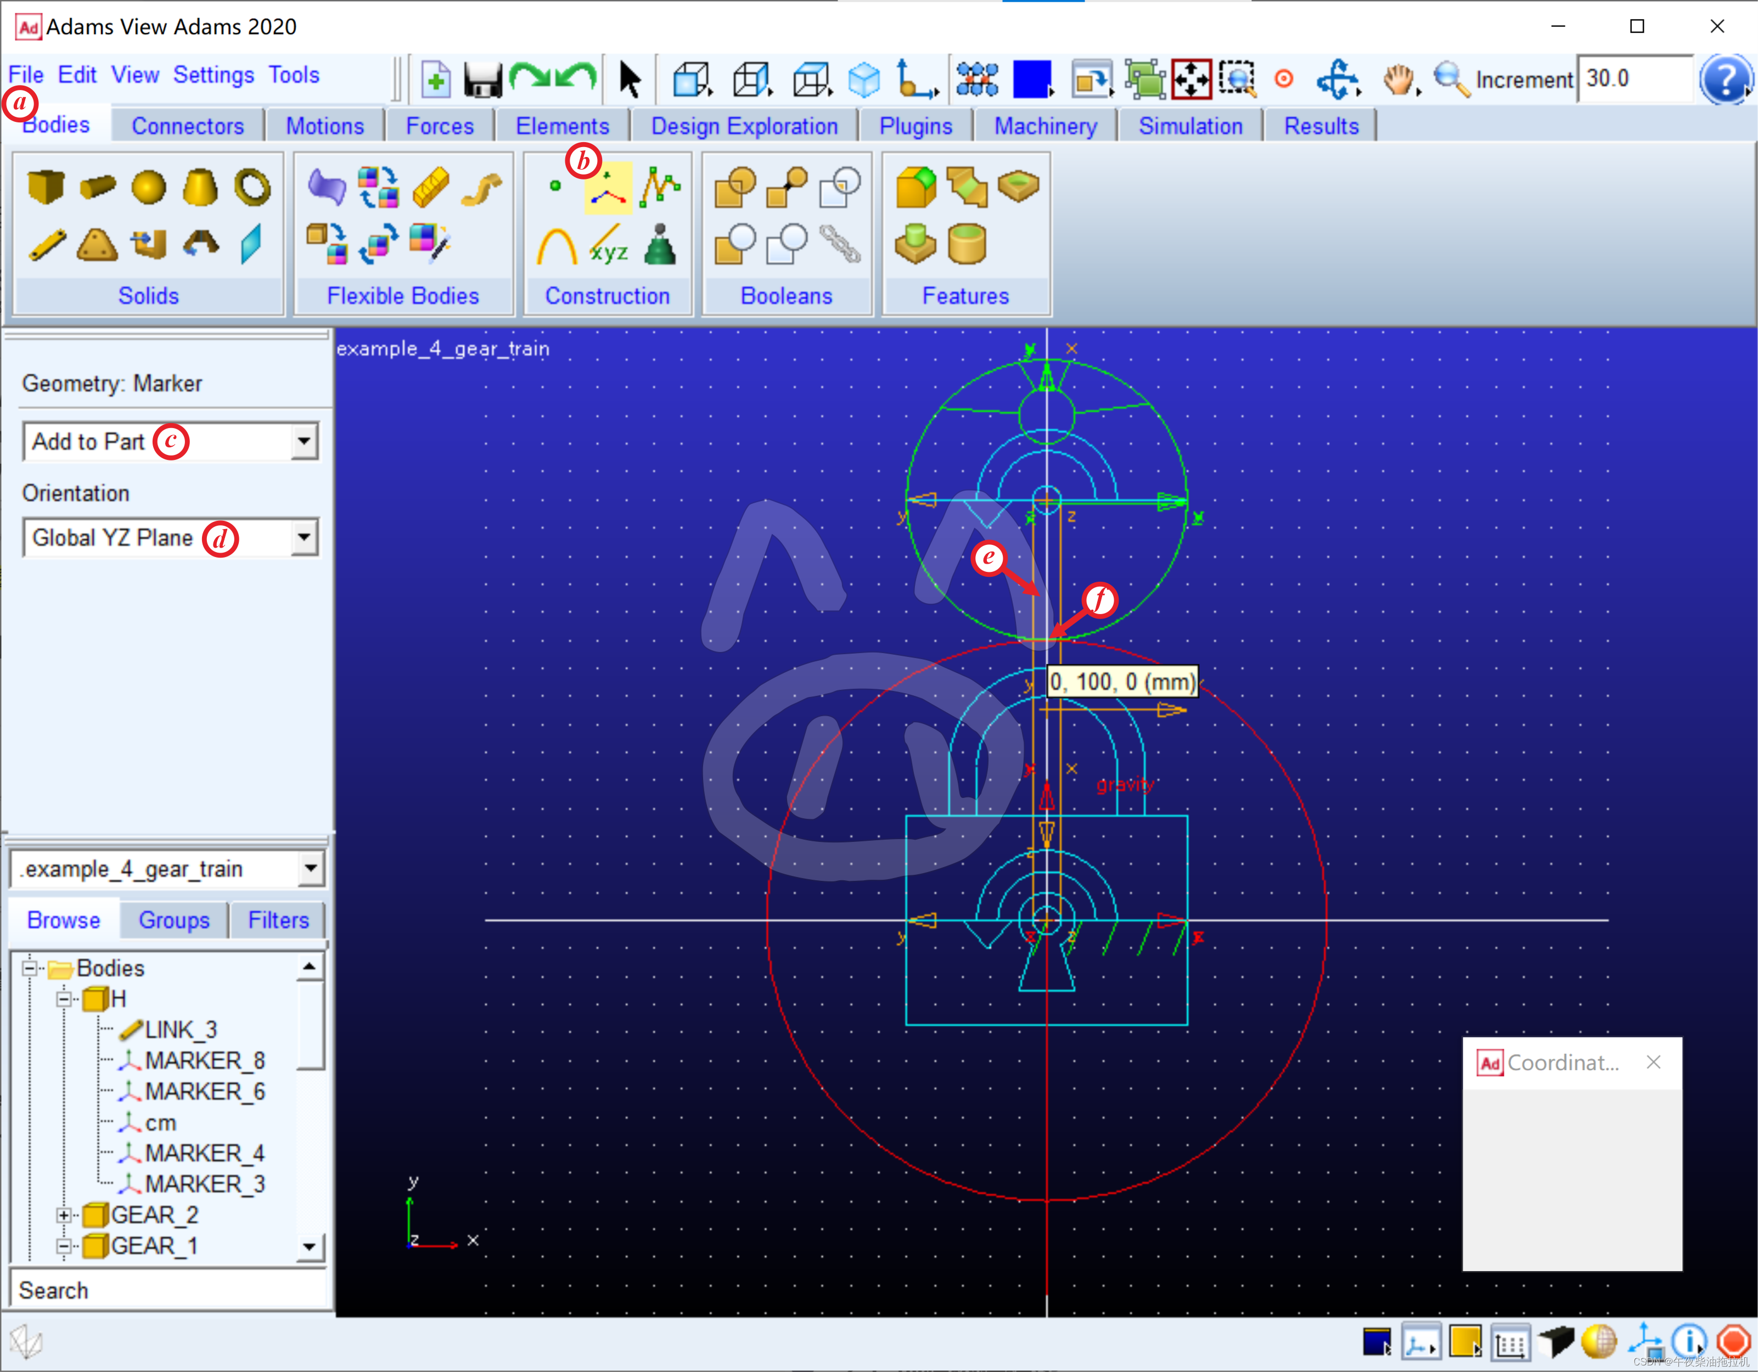Switch to the Machinery ribbon tab
Viewport: 1758px width, 1372px height.
(x=1046, y=126)
